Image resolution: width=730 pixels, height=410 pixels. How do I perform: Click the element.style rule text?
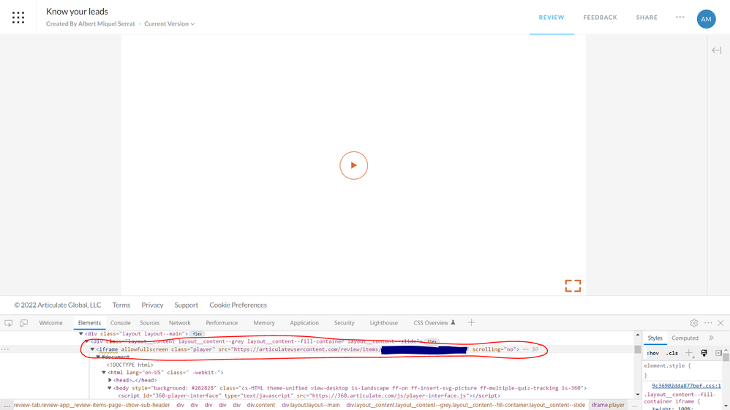pos(667,366)
